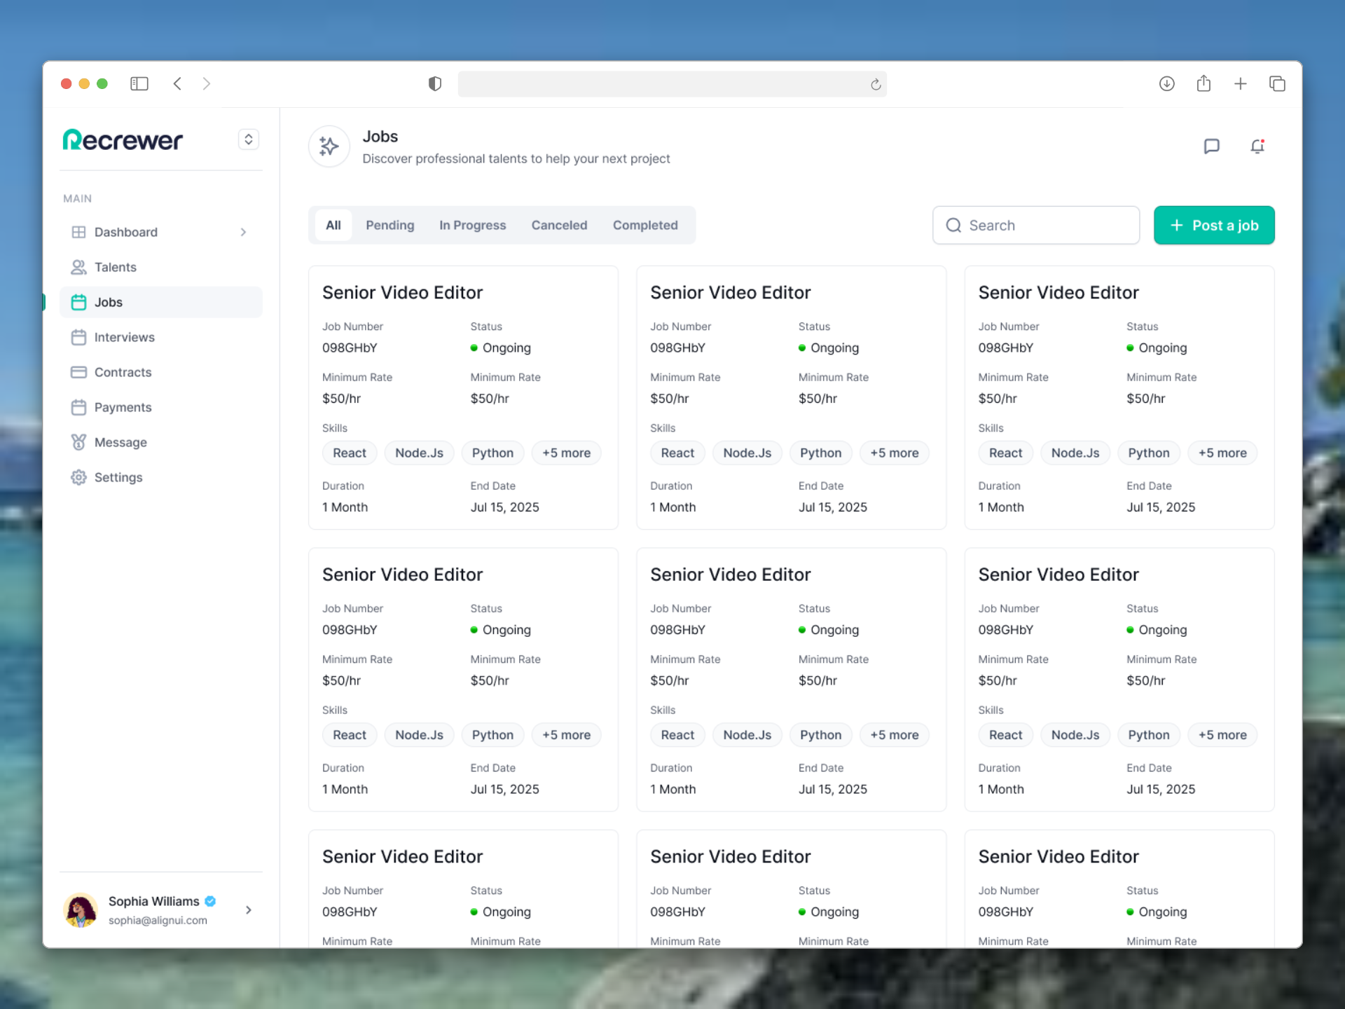Screen dimensions: 1345x1009
Task: Click the Post a job button
Action: (x=1213, y=225)
